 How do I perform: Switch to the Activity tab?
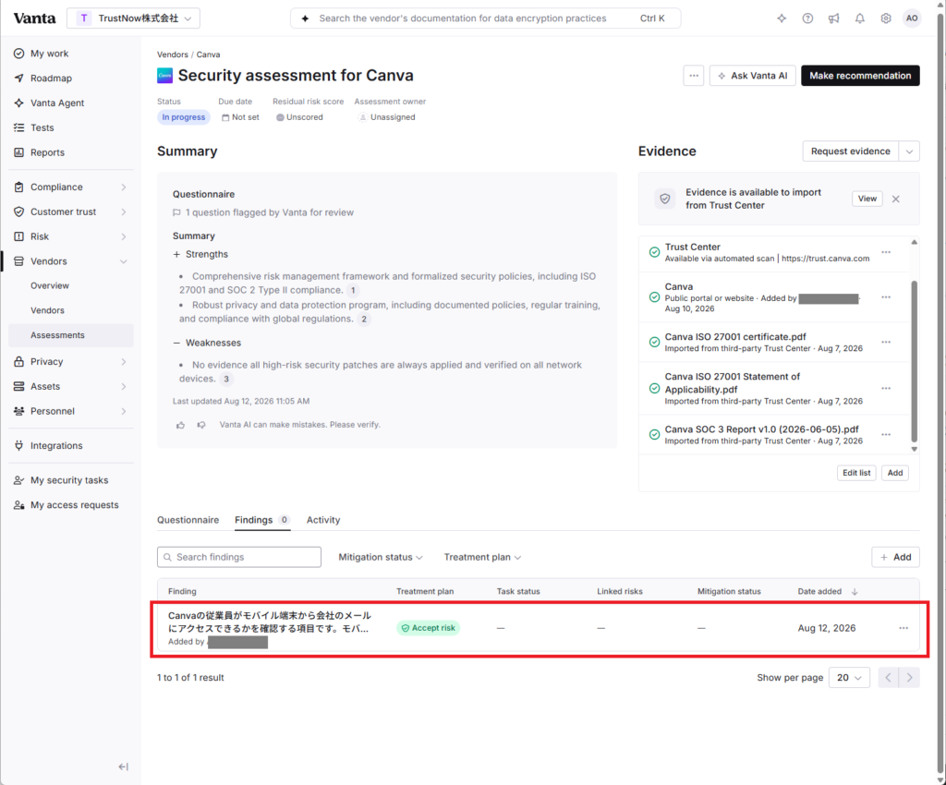[x=322, y=520]
